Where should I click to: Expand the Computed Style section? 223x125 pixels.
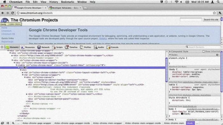click(x=170, y=51)
